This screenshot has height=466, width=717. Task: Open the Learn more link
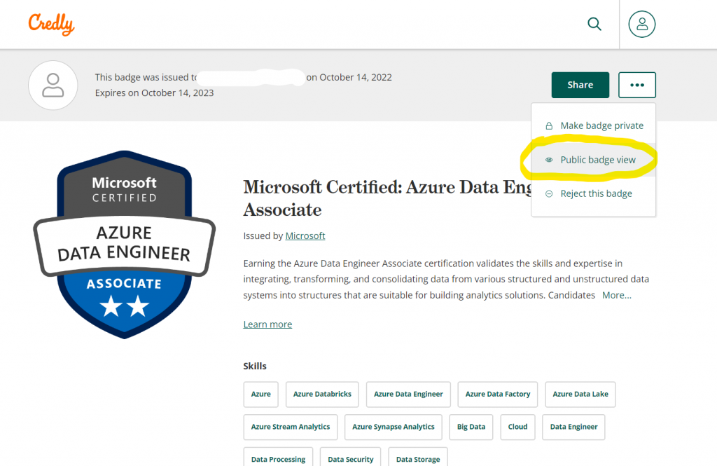pos(267,324)
